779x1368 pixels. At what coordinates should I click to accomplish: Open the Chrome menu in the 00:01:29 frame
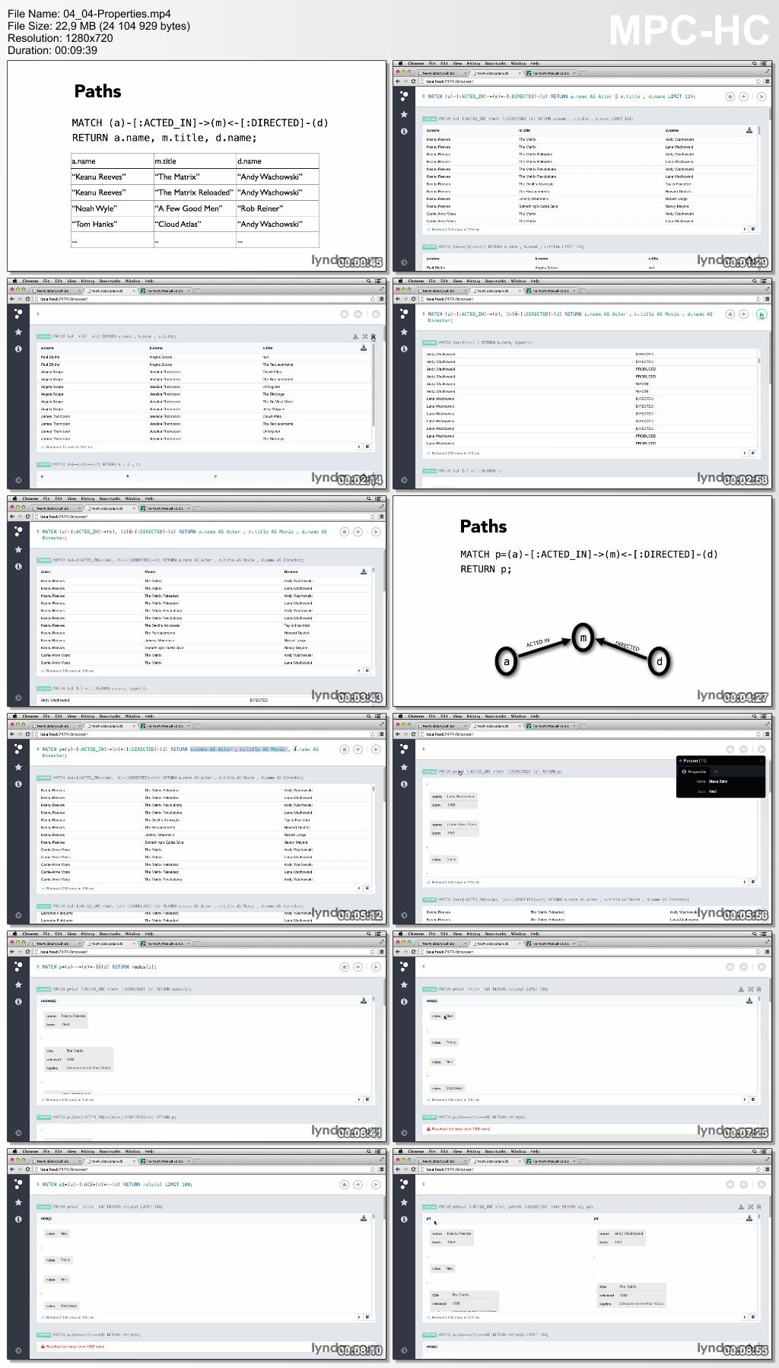[415, 63]
